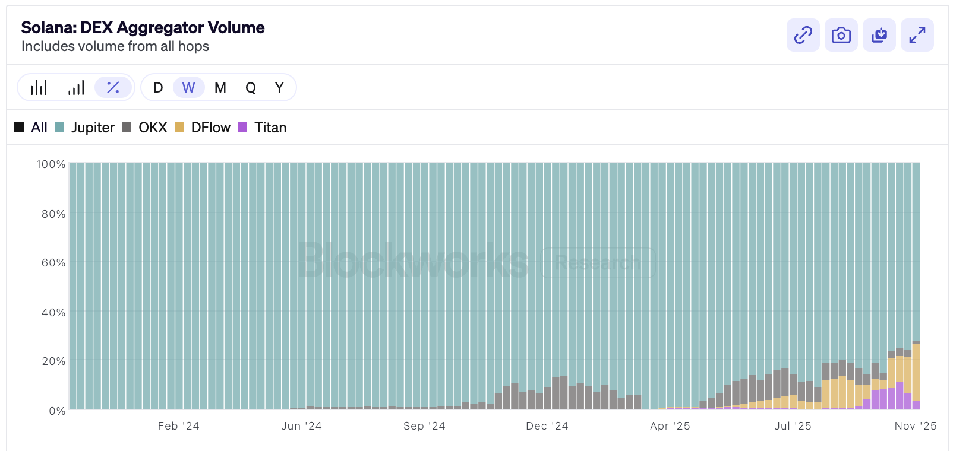953x451 pixels.
Task: Take a chart screenshot with camera icon
Action: (x=841, y=35)
